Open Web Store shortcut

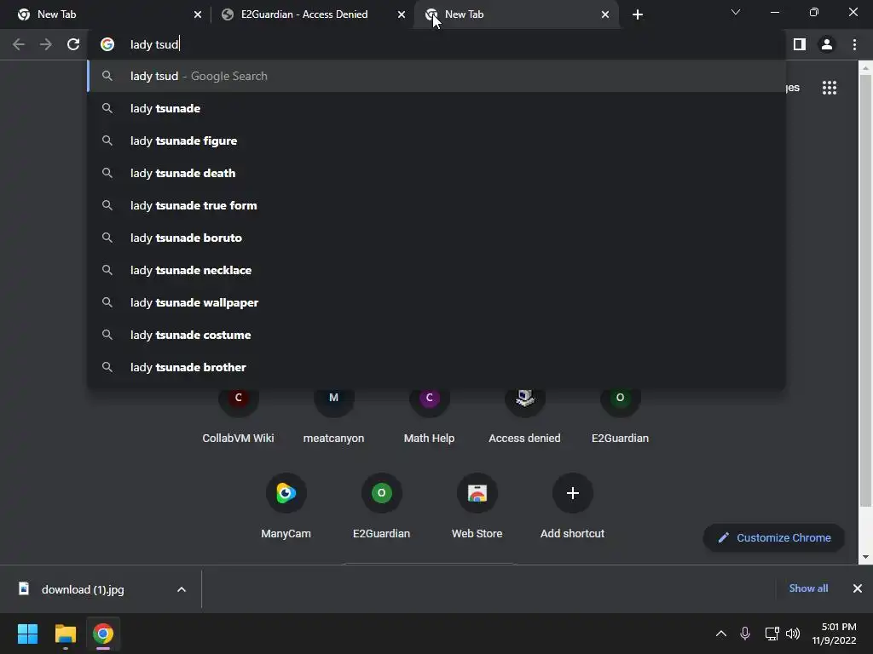[477, 506]
